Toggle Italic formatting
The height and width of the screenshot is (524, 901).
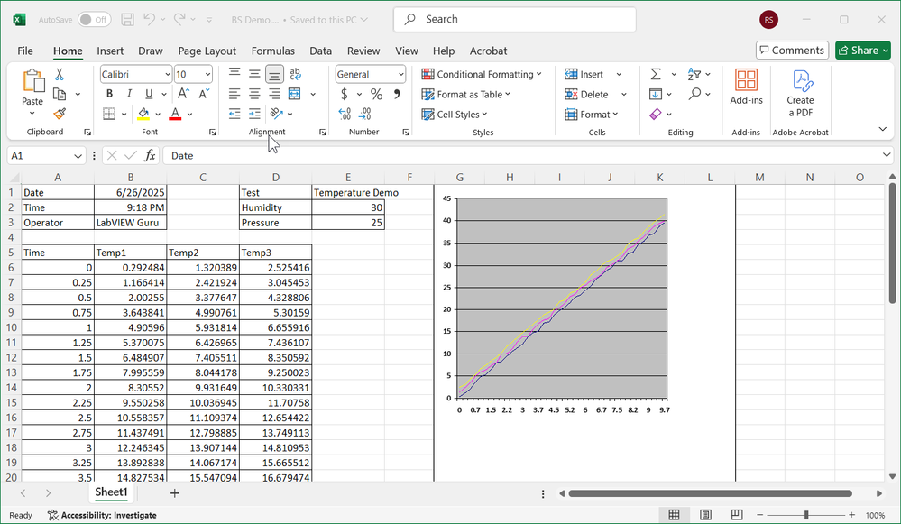point(129,94)
